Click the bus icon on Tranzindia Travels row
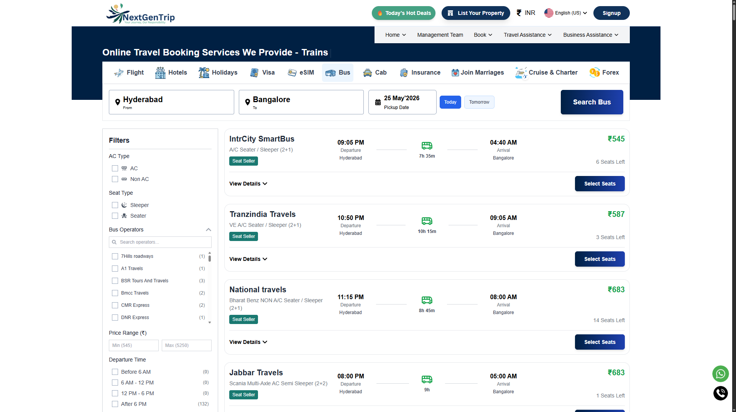Screen dimensions: 736x412 click(427, 221)
